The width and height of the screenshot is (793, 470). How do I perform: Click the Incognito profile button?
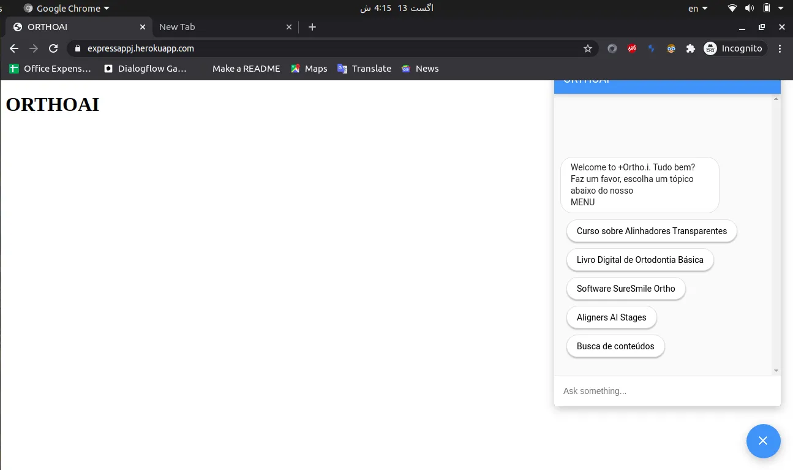[x=734, y=48]
